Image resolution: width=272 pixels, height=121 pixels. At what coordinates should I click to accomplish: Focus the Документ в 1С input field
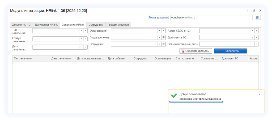point(225,37)
